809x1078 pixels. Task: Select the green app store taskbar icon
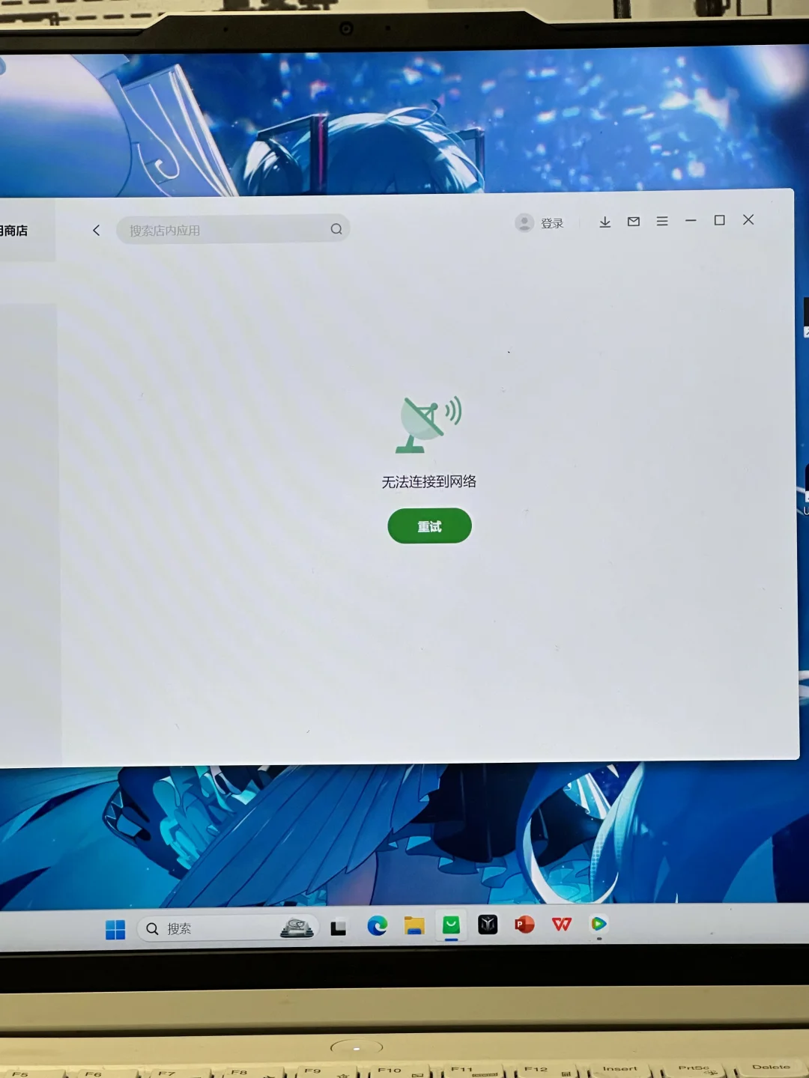point(451,925)
